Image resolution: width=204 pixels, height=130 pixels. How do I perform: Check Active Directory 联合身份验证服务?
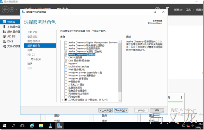[x=66, y=45]
